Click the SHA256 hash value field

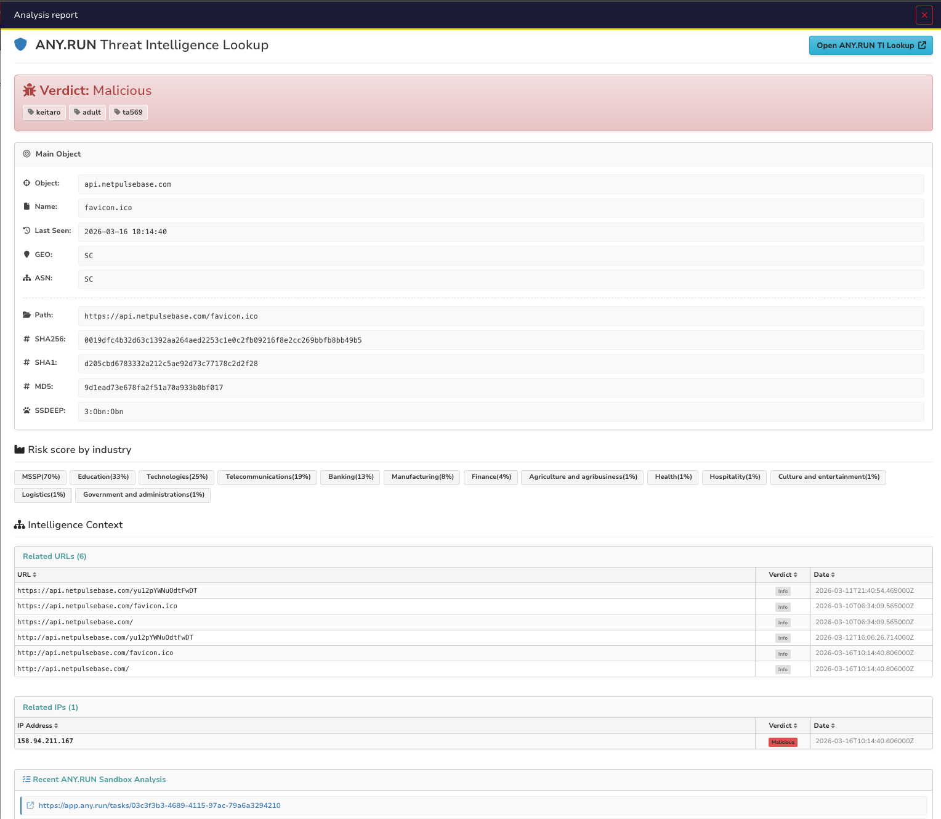501,340
